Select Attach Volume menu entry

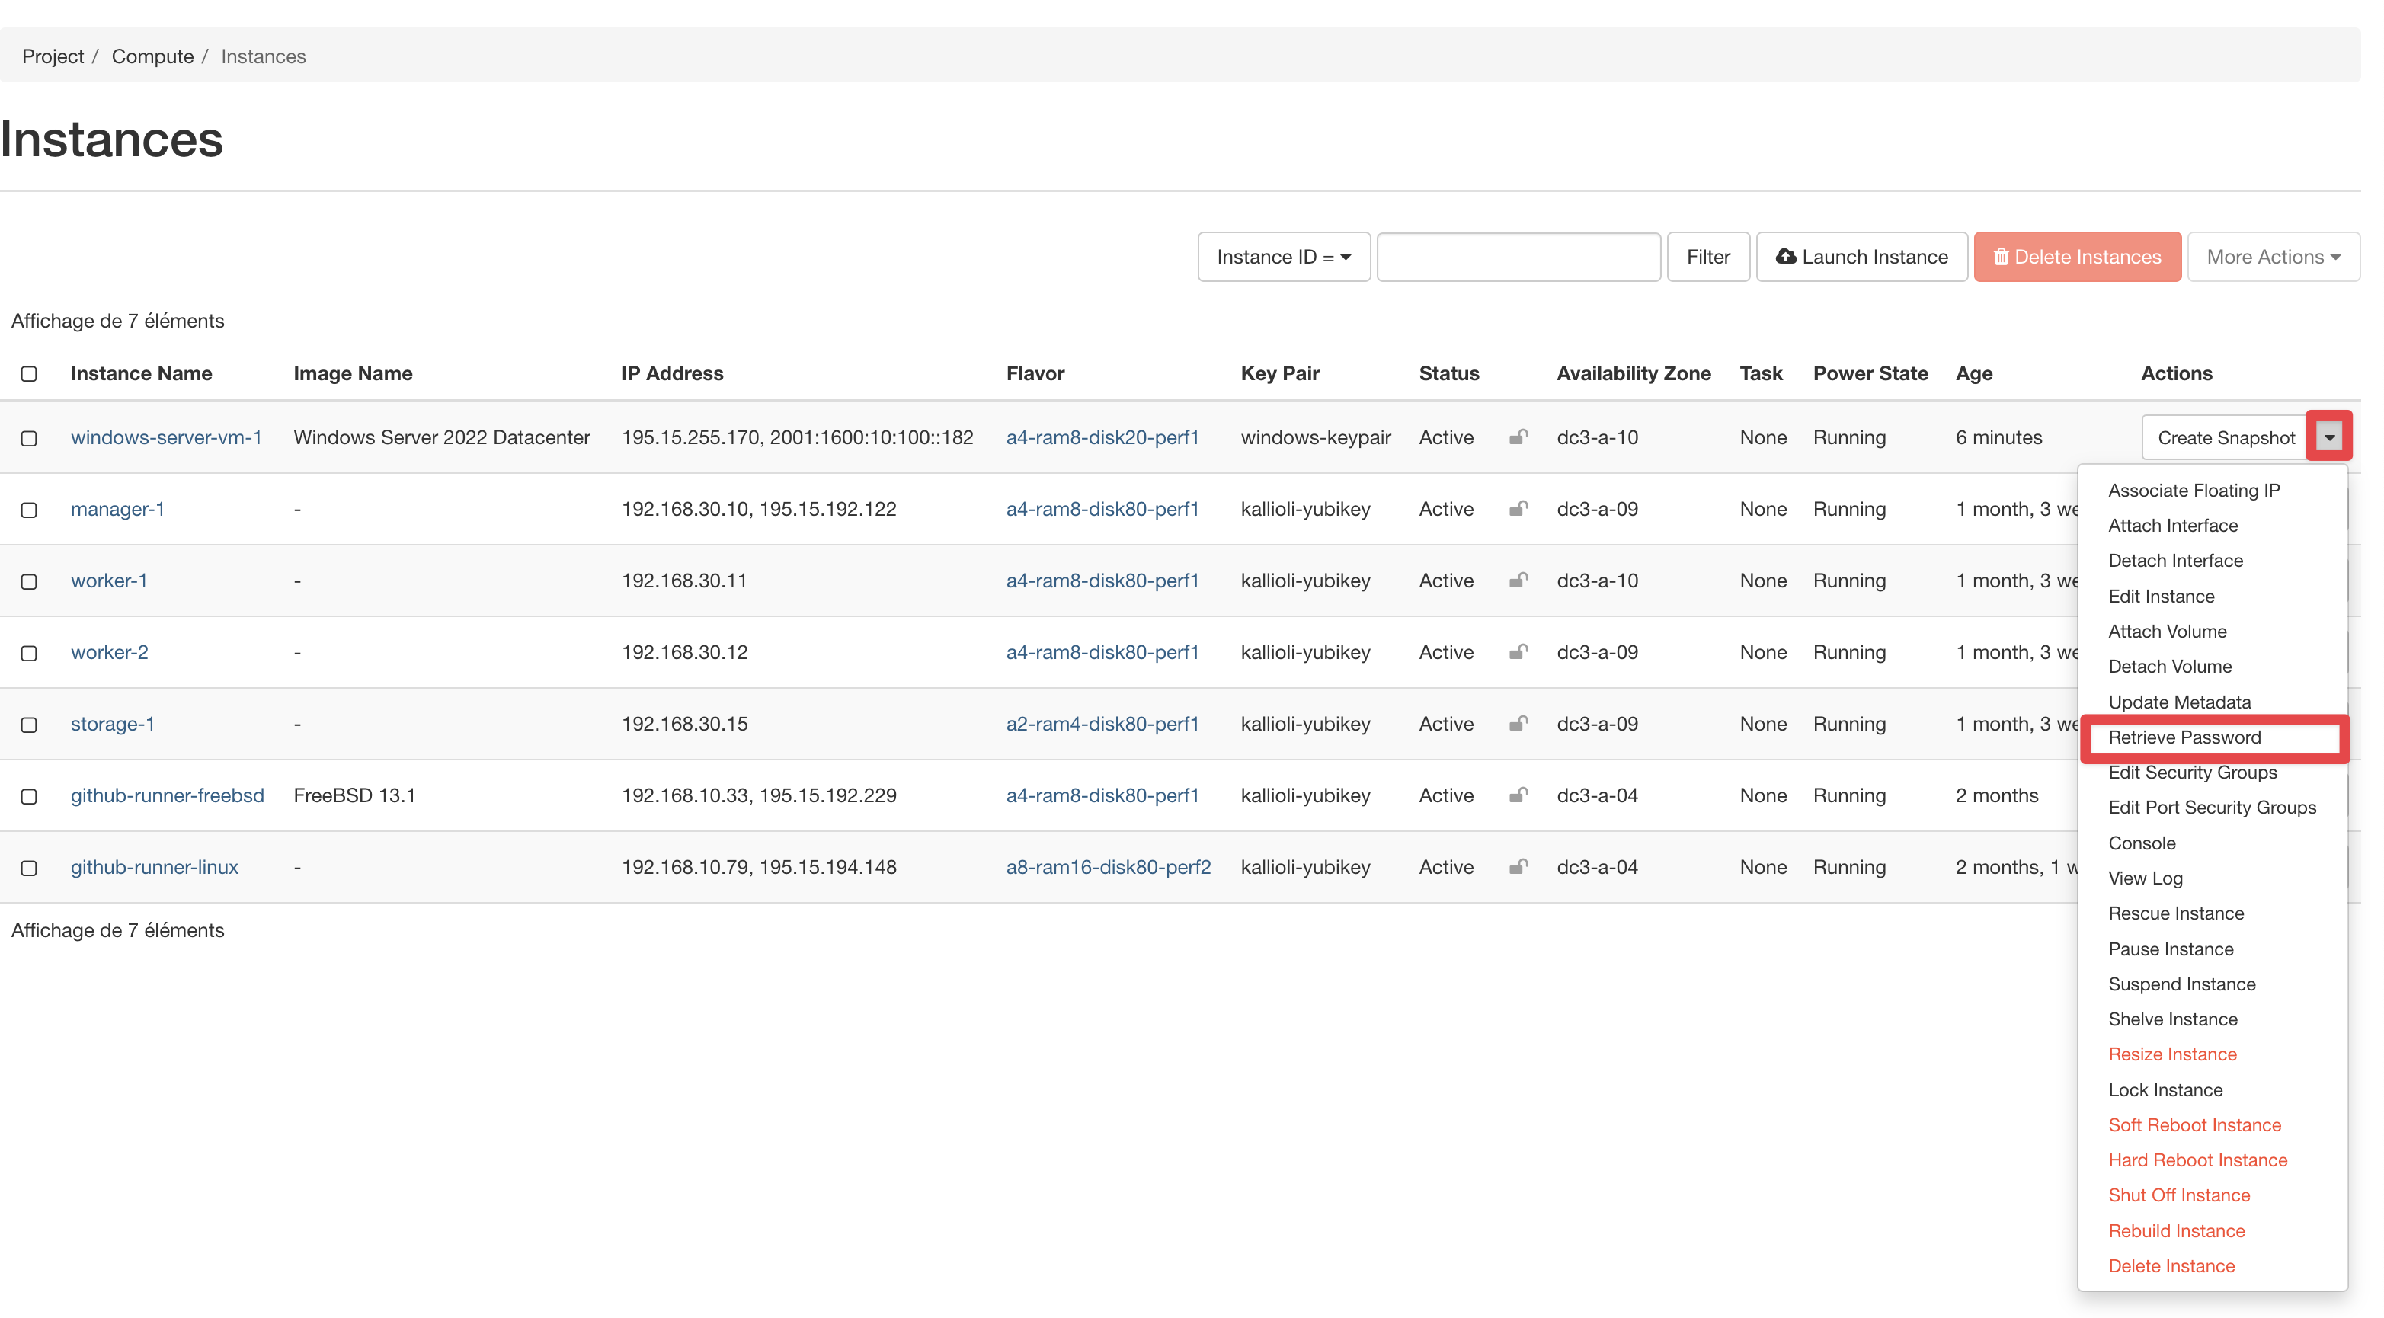point(2167,632)
